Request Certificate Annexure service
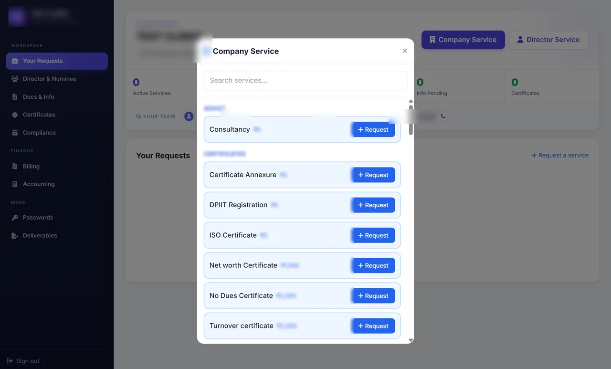 [373, 175]
